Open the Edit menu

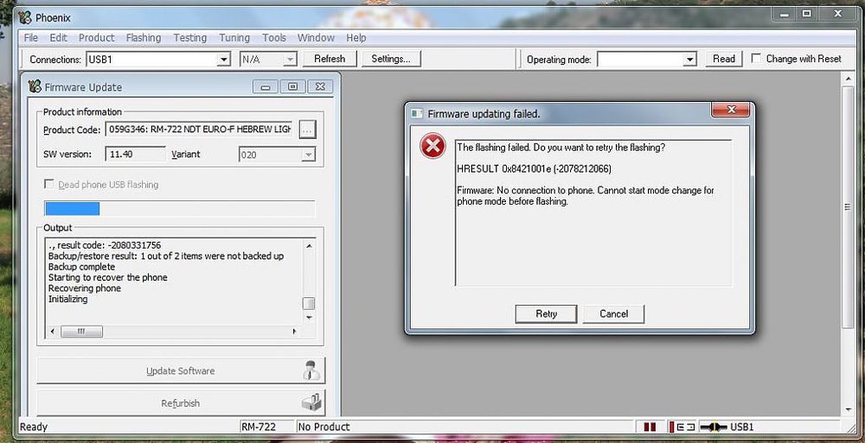coord(58,38)
